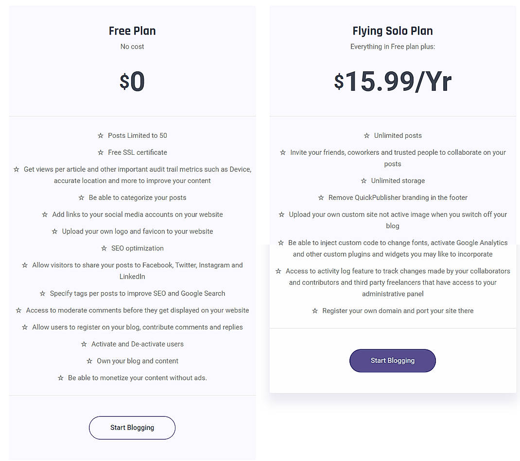
Task: Click the star beside SEO optimization
Action: coord(104,248)
